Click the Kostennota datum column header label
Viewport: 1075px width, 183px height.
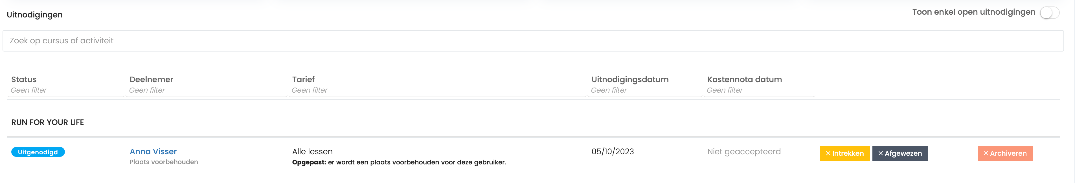tap(745, 79)
